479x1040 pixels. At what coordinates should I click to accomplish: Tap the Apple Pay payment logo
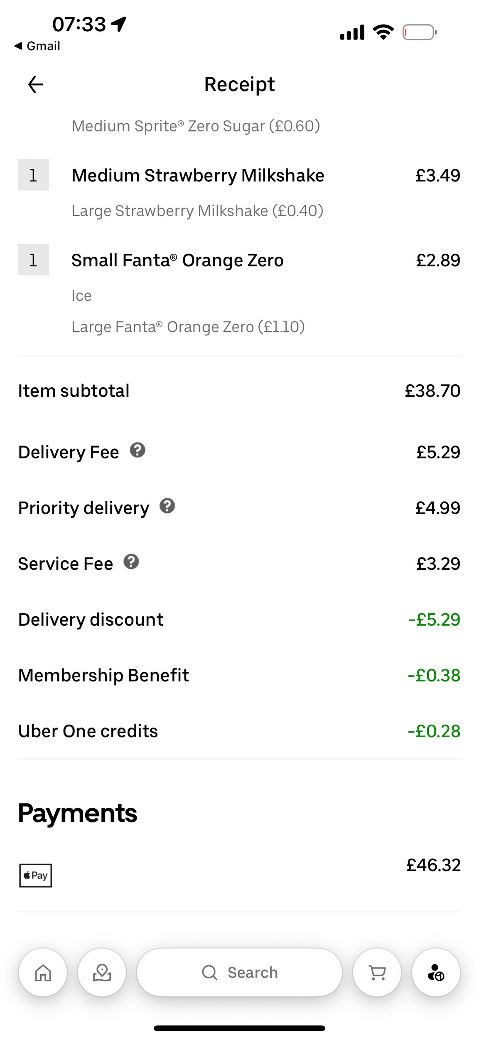click(x=36, y=875)
